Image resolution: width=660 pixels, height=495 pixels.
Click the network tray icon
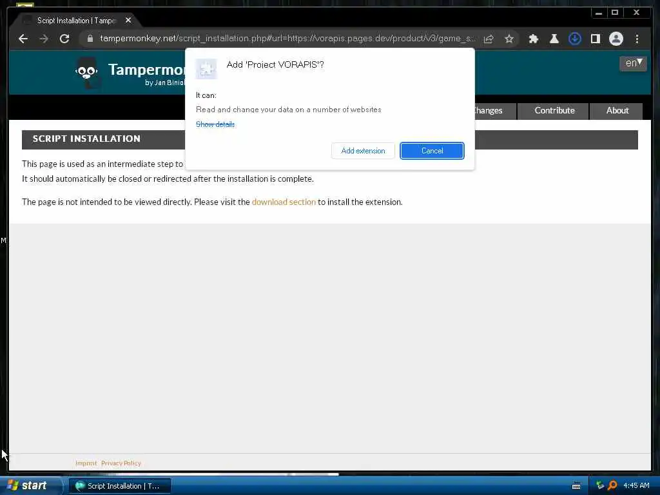click(x=600, y=485)
